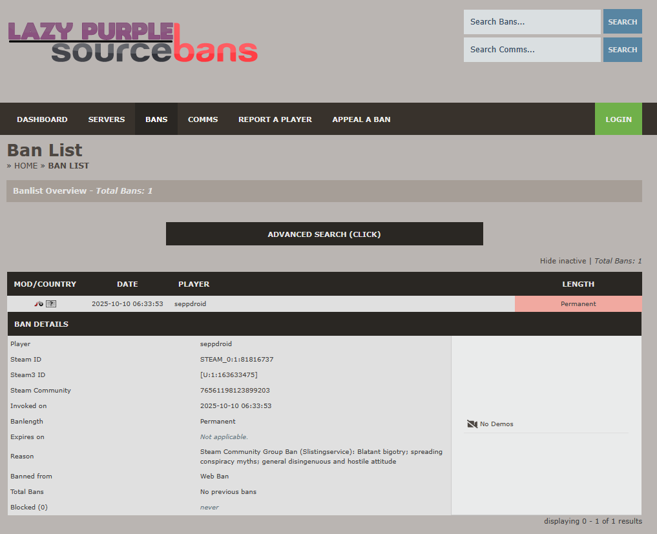Screen dimensions: 657x534
Task: Click the unknown country flag icon
Action: coord(51,304)
